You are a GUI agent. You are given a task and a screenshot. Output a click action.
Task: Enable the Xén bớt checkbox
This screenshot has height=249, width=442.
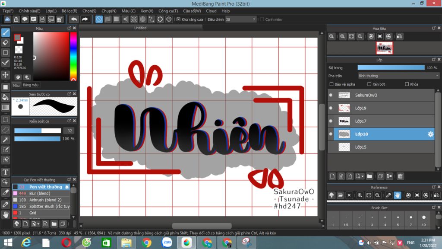[369, 84]
